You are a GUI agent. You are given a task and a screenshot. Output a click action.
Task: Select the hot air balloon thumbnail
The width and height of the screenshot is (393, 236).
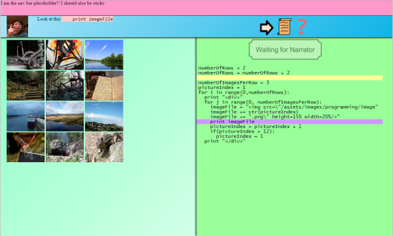65,55
